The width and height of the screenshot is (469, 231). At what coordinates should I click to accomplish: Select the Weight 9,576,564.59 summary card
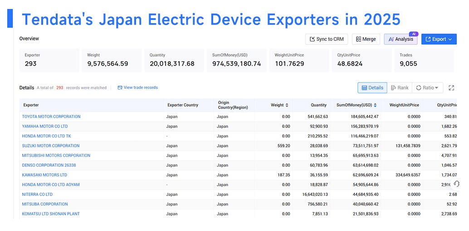click(112, 60)
